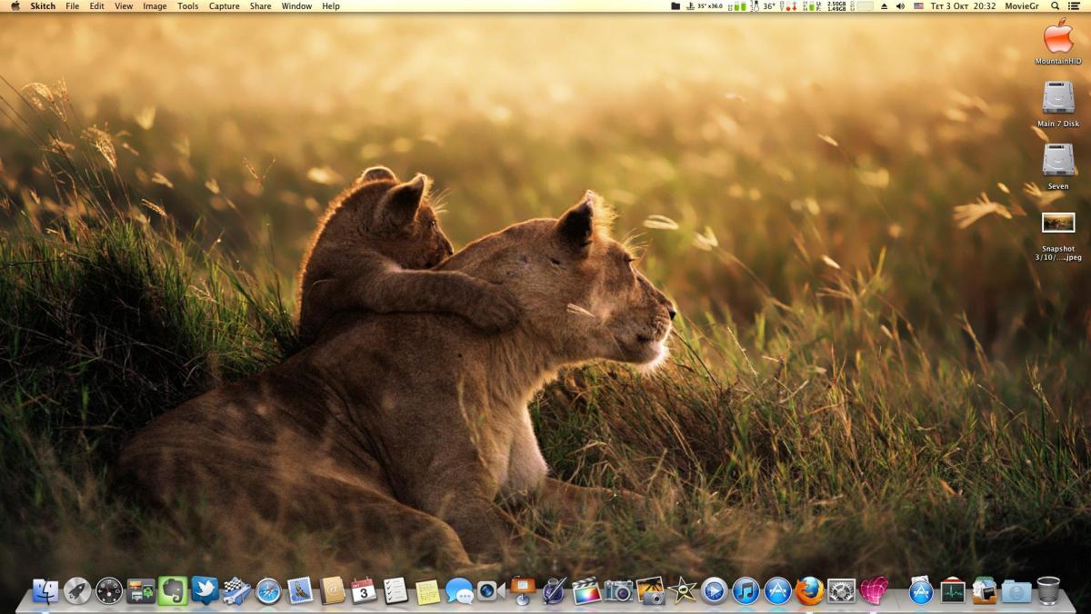Viewport: 1091px width, 614px height.
Task: Launch Evernote green elephant icon
Action: pos(173,591)
